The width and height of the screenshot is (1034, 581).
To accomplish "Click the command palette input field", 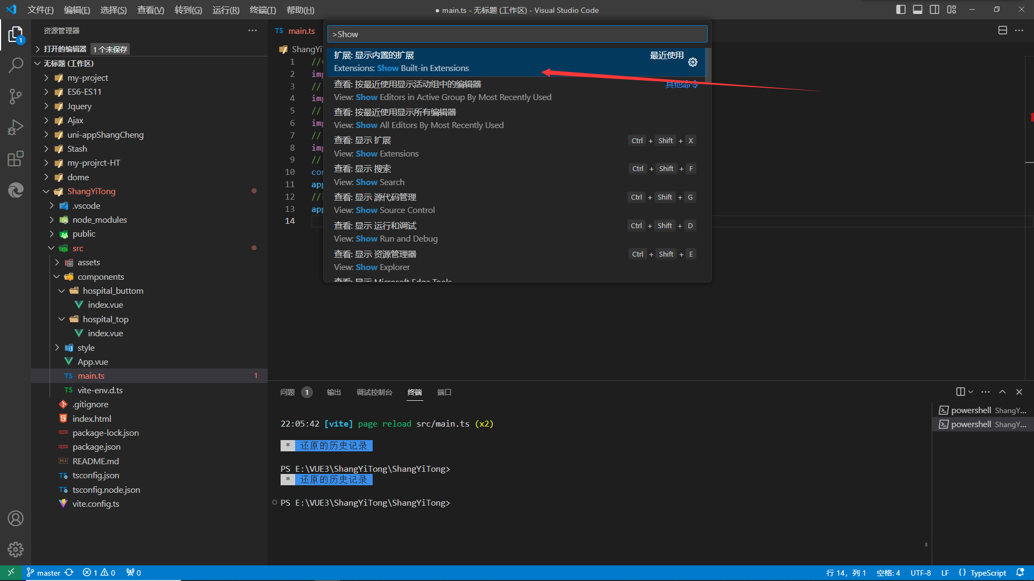I will click(517, 34).
